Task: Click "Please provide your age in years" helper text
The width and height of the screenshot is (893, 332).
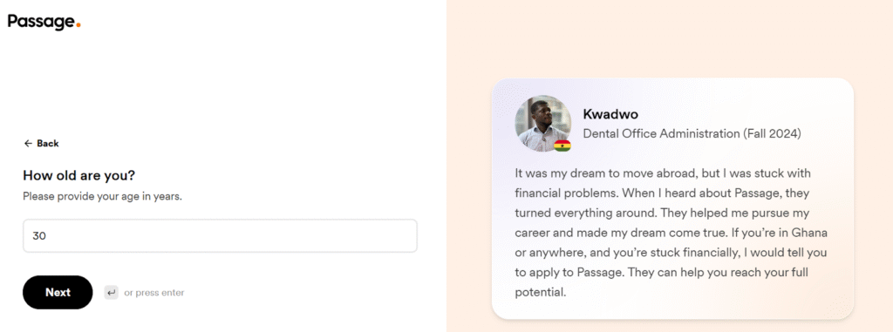Action: (103, 196)
